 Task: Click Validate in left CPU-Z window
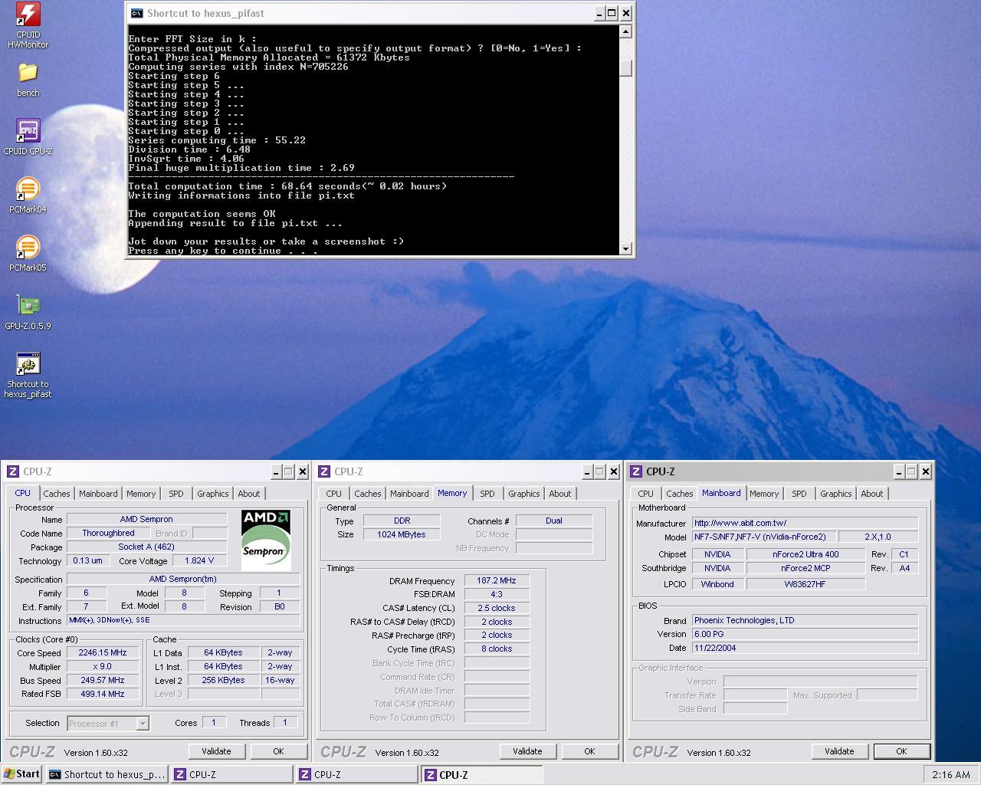click(216, 751)
